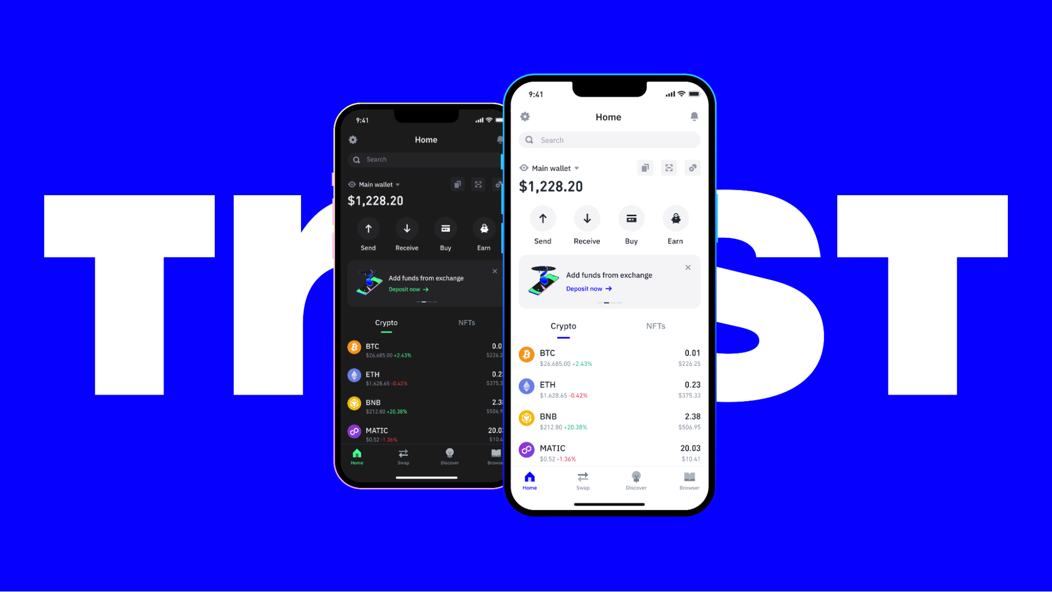Tap the notification bell icon
The width and height of the screenshot is (1052, 592).
[x=694, y=116]
